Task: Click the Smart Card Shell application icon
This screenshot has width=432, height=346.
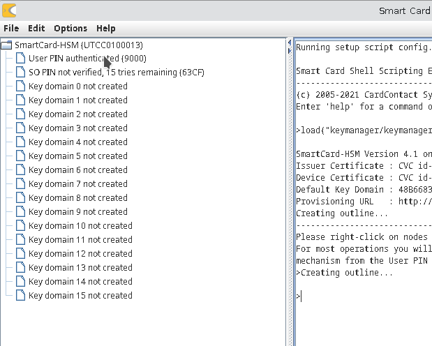Action: (10, 10)
